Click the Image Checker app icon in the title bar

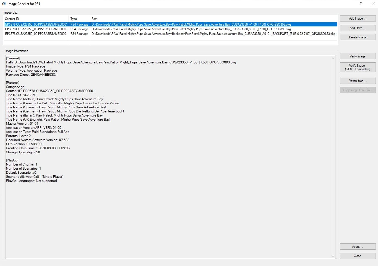click(x=4, y=4)
